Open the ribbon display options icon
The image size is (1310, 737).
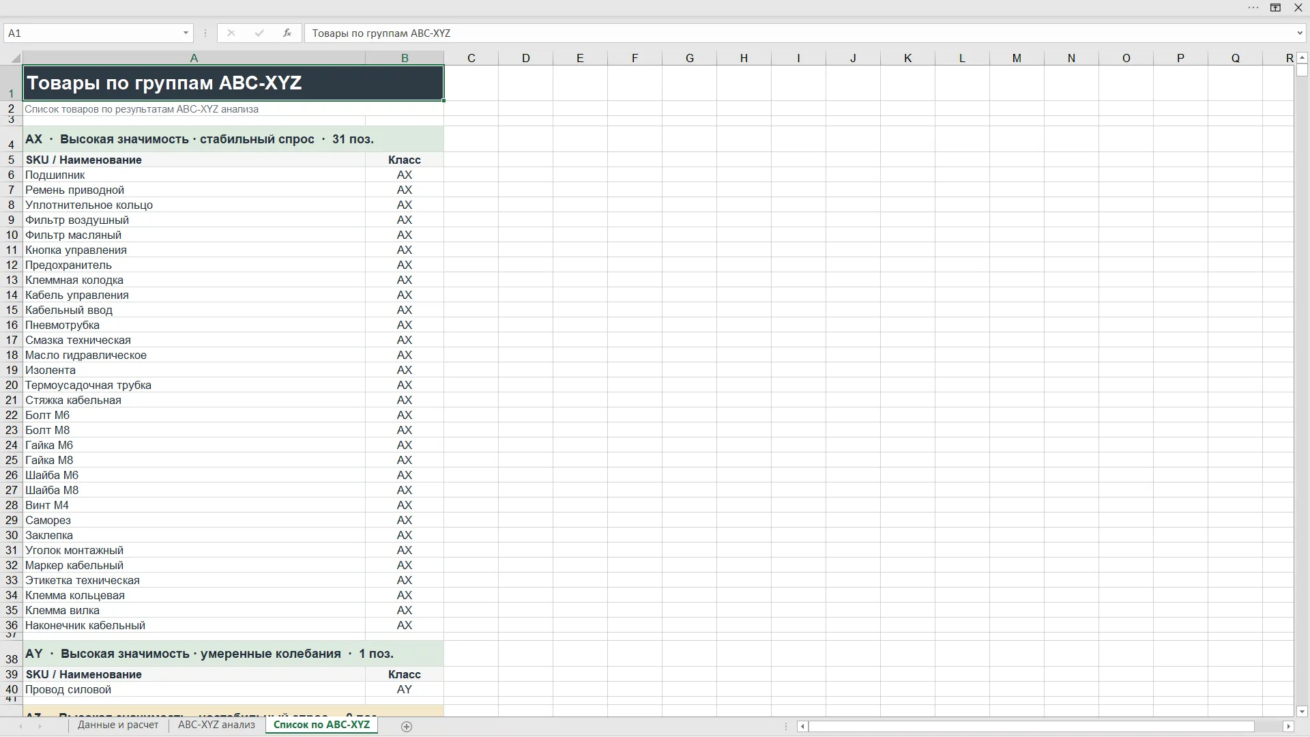(x=1275, y=8)
